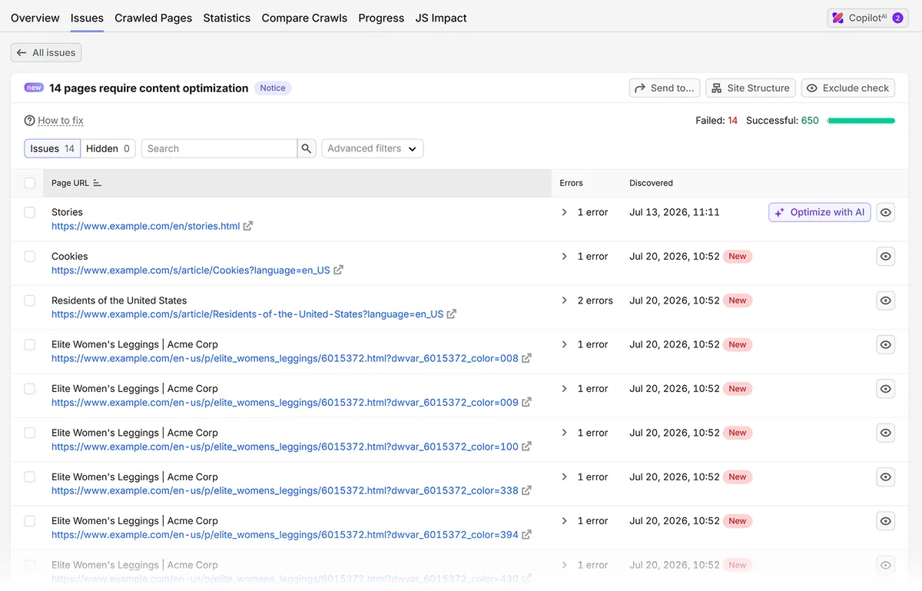
Task: Open external link icon for Cookies article URL
Action: (x=338, y=271)
